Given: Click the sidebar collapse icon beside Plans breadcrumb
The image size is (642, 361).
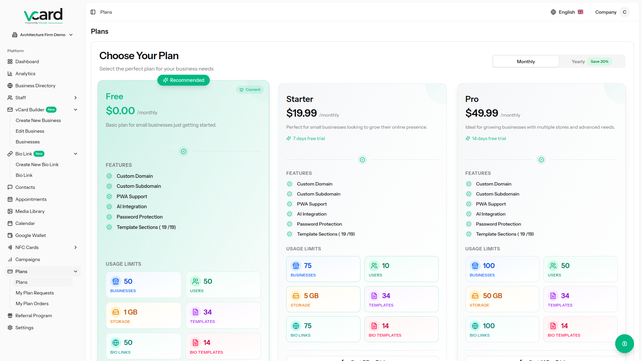Looking at the screenshot, I should (93, 12).
